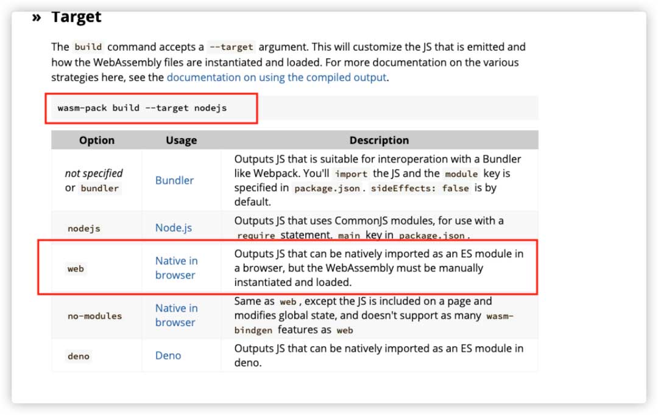Click the nodejs option cell
Viewport: 658px width, 415px height.
pyautogui.click(x=83, y=229)
